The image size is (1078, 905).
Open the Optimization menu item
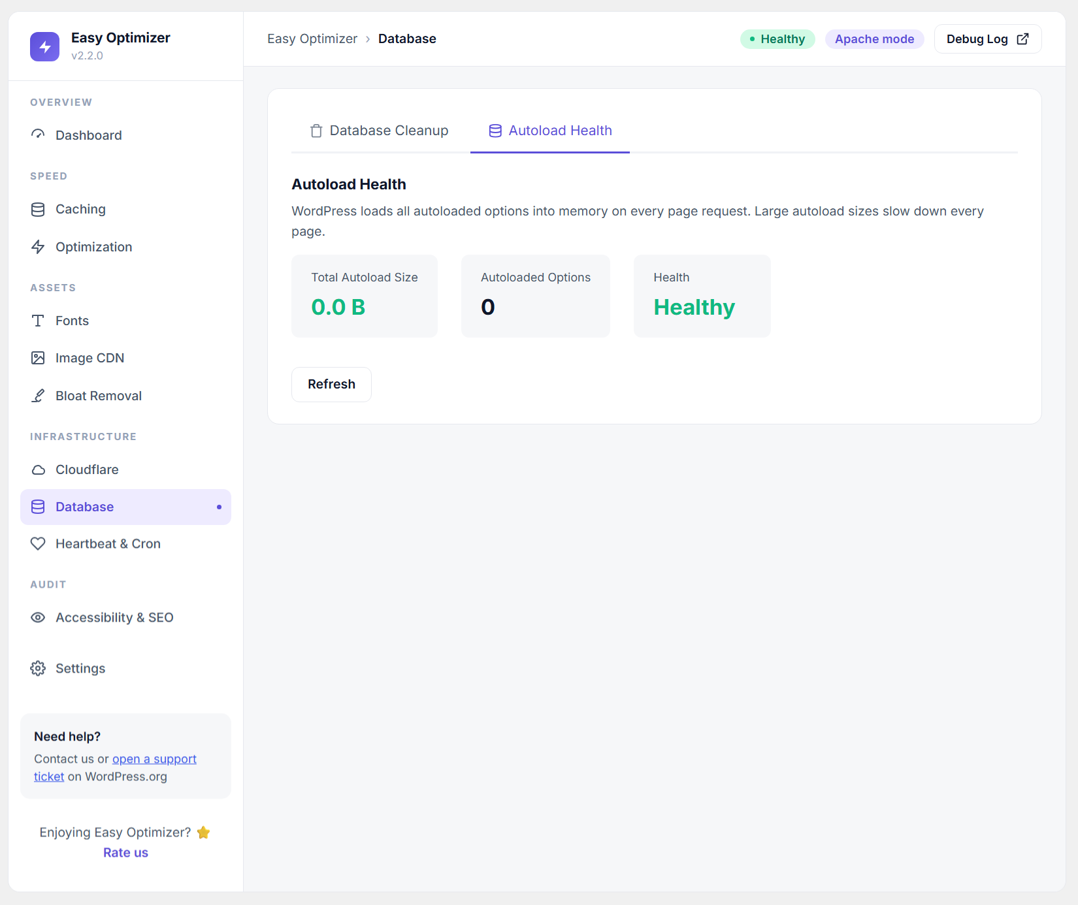[x=125, y=247]
